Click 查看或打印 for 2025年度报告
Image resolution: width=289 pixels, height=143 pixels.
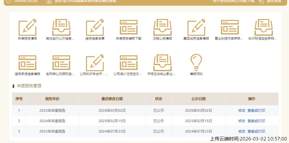256,110
